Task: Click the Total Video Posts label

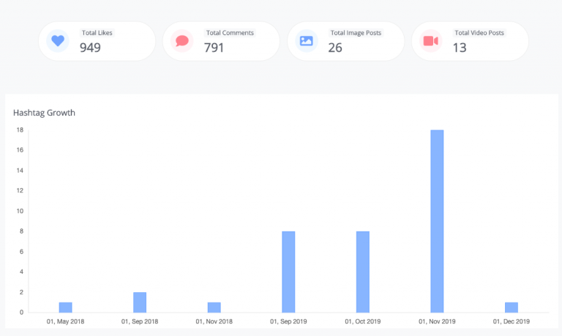Action: pos(479,33)
